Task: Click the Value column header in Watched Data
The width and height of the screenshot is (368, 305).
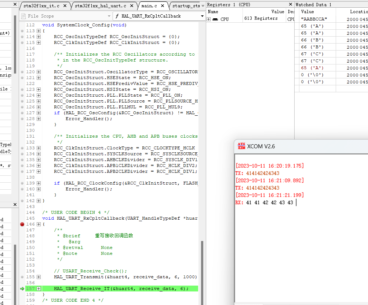Action: click(307, 12)
